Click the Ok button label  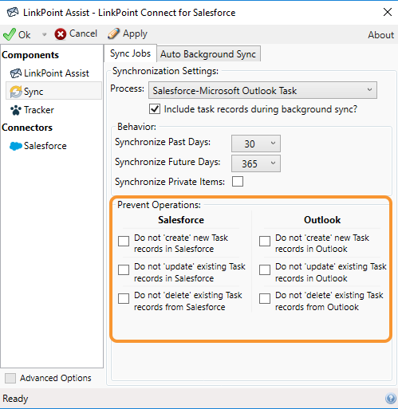click(24, 35)
